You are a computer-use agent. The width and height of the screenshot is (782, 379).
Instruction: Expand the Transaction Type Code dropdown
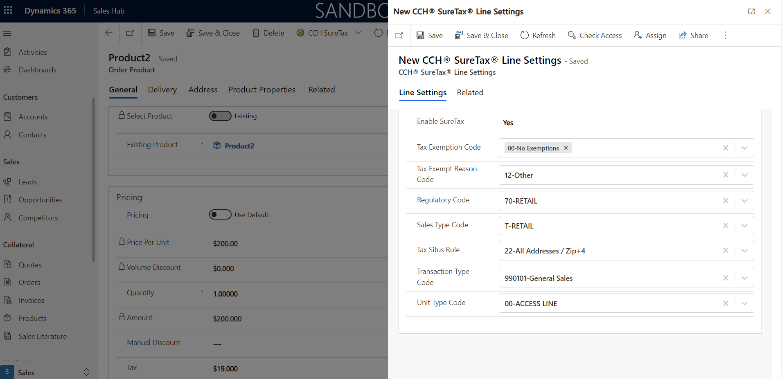coord(744,278)
